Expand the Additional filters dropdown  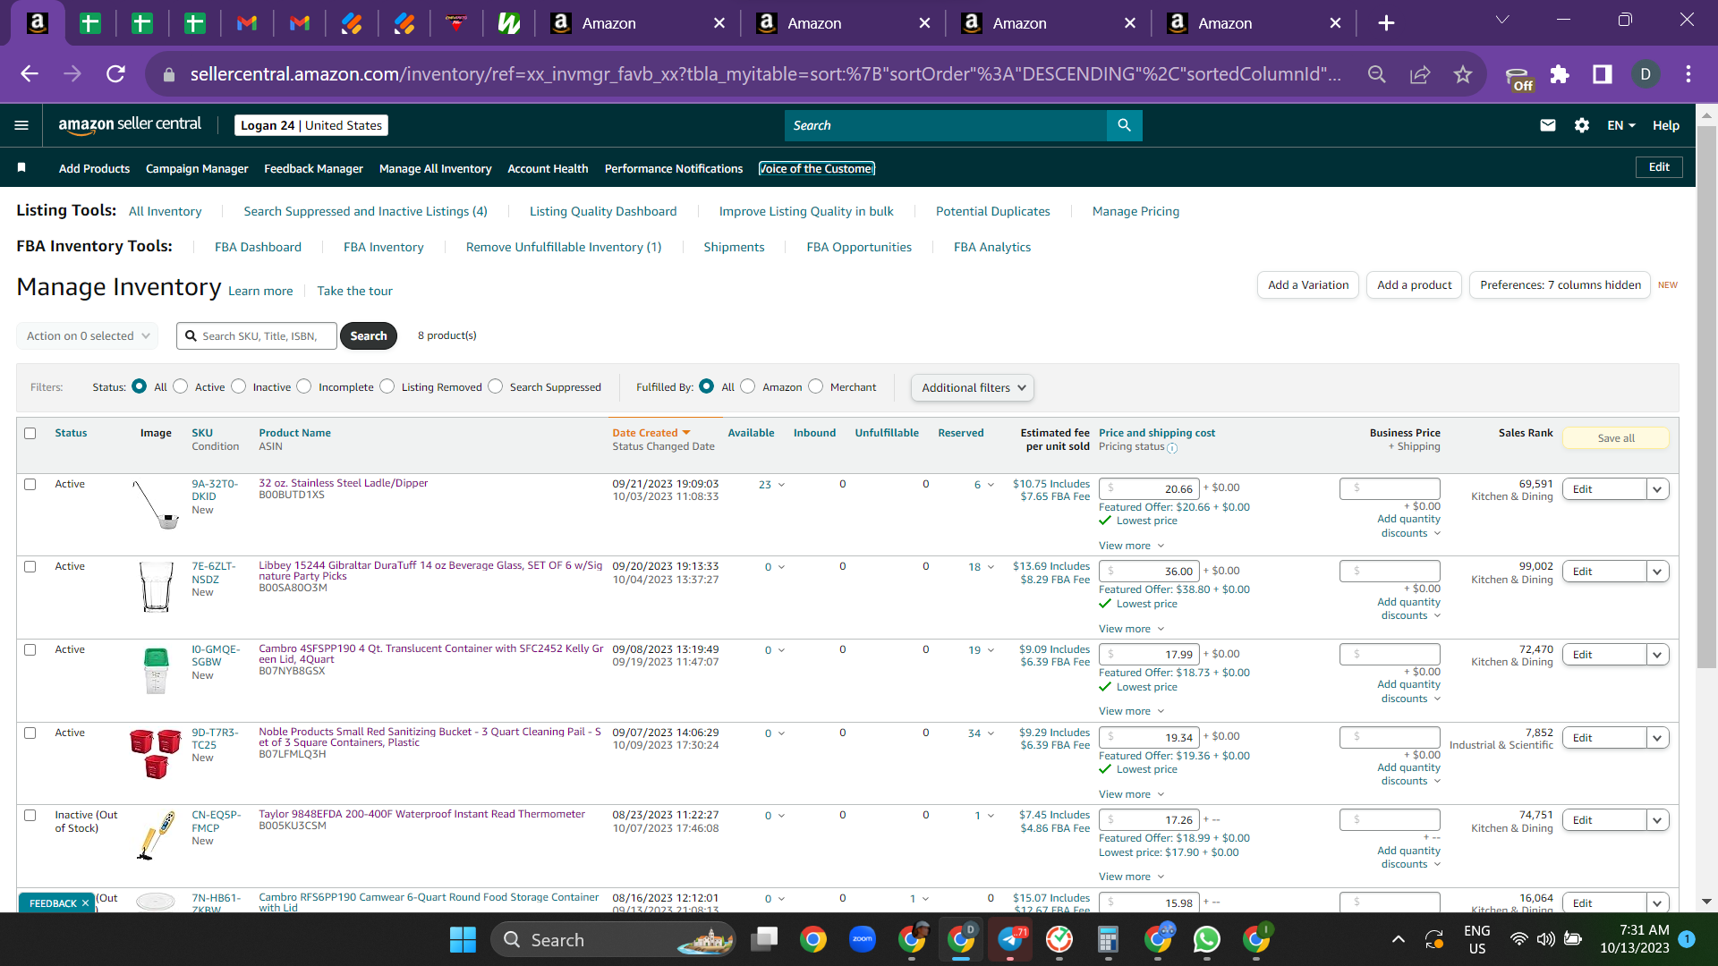[x=973, y=387]
